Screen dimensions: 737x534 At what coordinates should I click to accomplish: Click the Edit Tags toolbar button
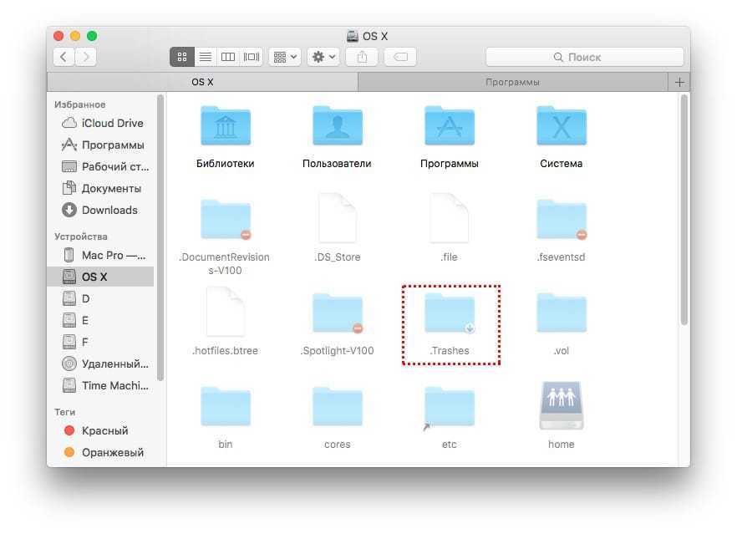pyautogui.click(x=400, y=57)
